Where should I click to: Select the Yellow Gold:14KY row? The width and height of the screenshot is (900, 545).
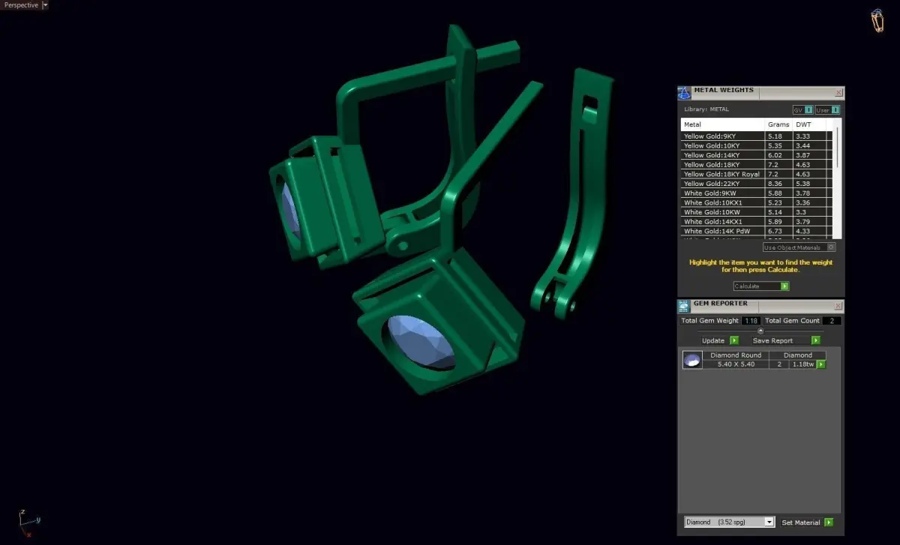[756, 155]
